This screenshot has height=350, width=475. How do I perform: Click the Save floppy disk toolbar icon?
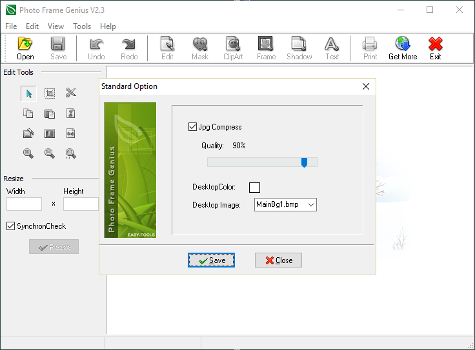click(58, 44)
